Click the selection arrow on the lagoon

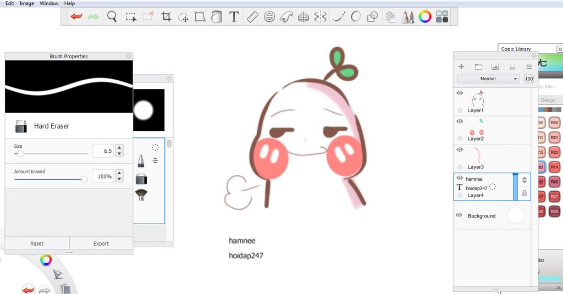pos(57,275)
